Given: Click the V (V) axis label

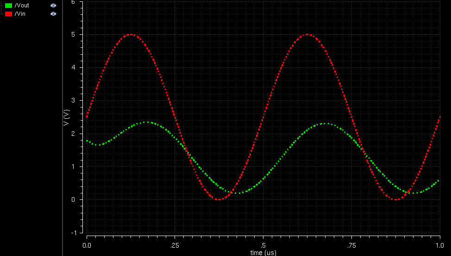Looking at the screenshot, I should [x=66, y=117].
